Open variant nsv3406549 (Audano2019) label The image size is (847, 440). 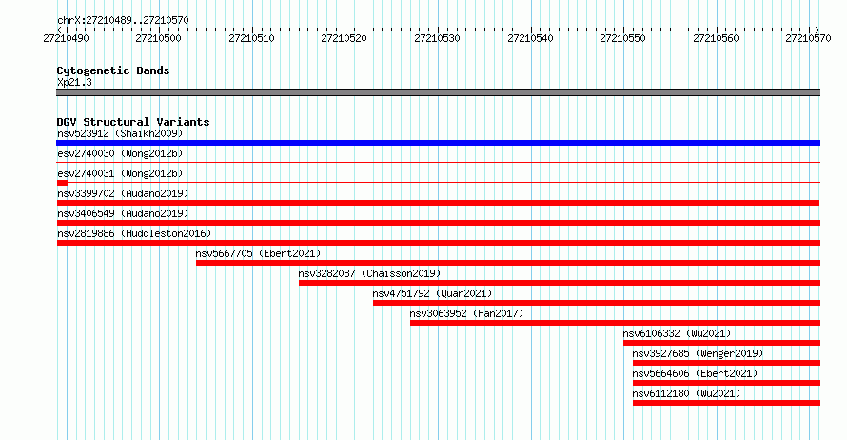[123, 213]
